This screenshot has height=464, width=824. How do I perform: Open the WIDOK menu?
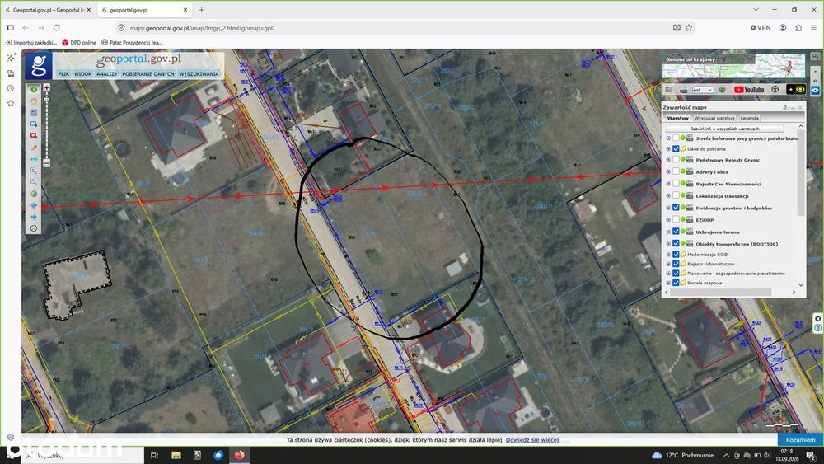tap(82, 74)
